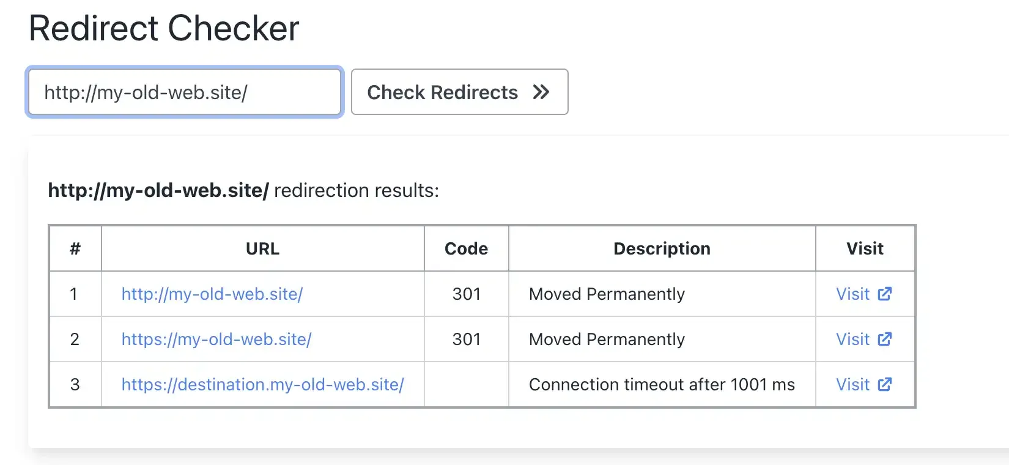Open http://my-old-web.site/ from the results table
This screenshot has height=465, width=1009.
(212, 294)
